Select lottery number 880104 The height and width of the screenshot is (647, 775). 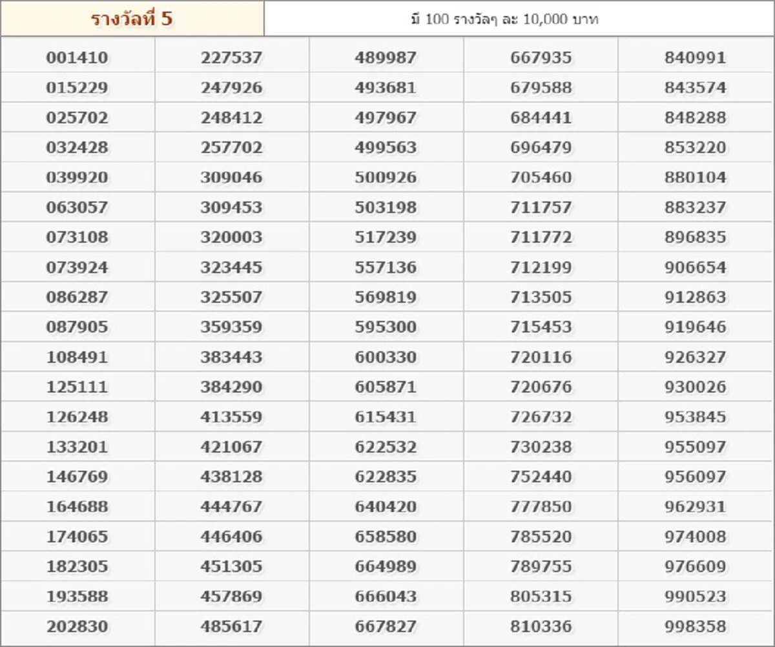pyautogui.click(x=696, y=177)
